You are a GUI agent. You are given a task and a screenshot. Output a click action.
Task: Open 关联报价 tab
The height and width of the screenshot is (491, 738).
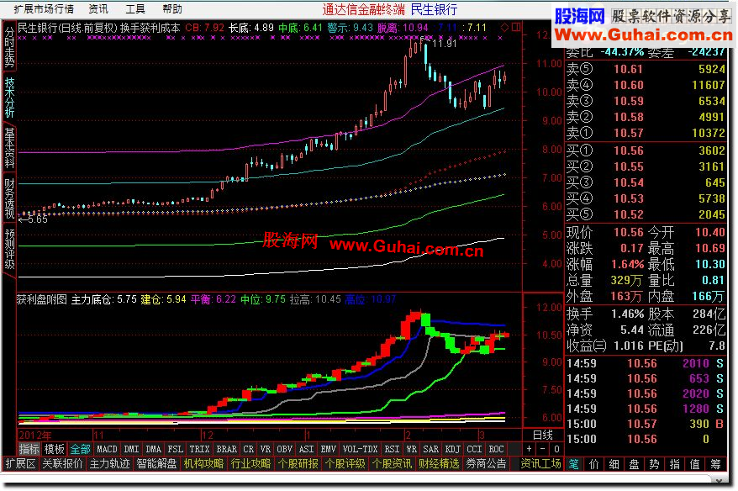[x=62, y=464]
